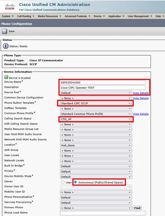Image resolution: width=165 pixels, height=216 pixels.
Task: Click the Save floppy disk icon
Action: coord(5,31)
